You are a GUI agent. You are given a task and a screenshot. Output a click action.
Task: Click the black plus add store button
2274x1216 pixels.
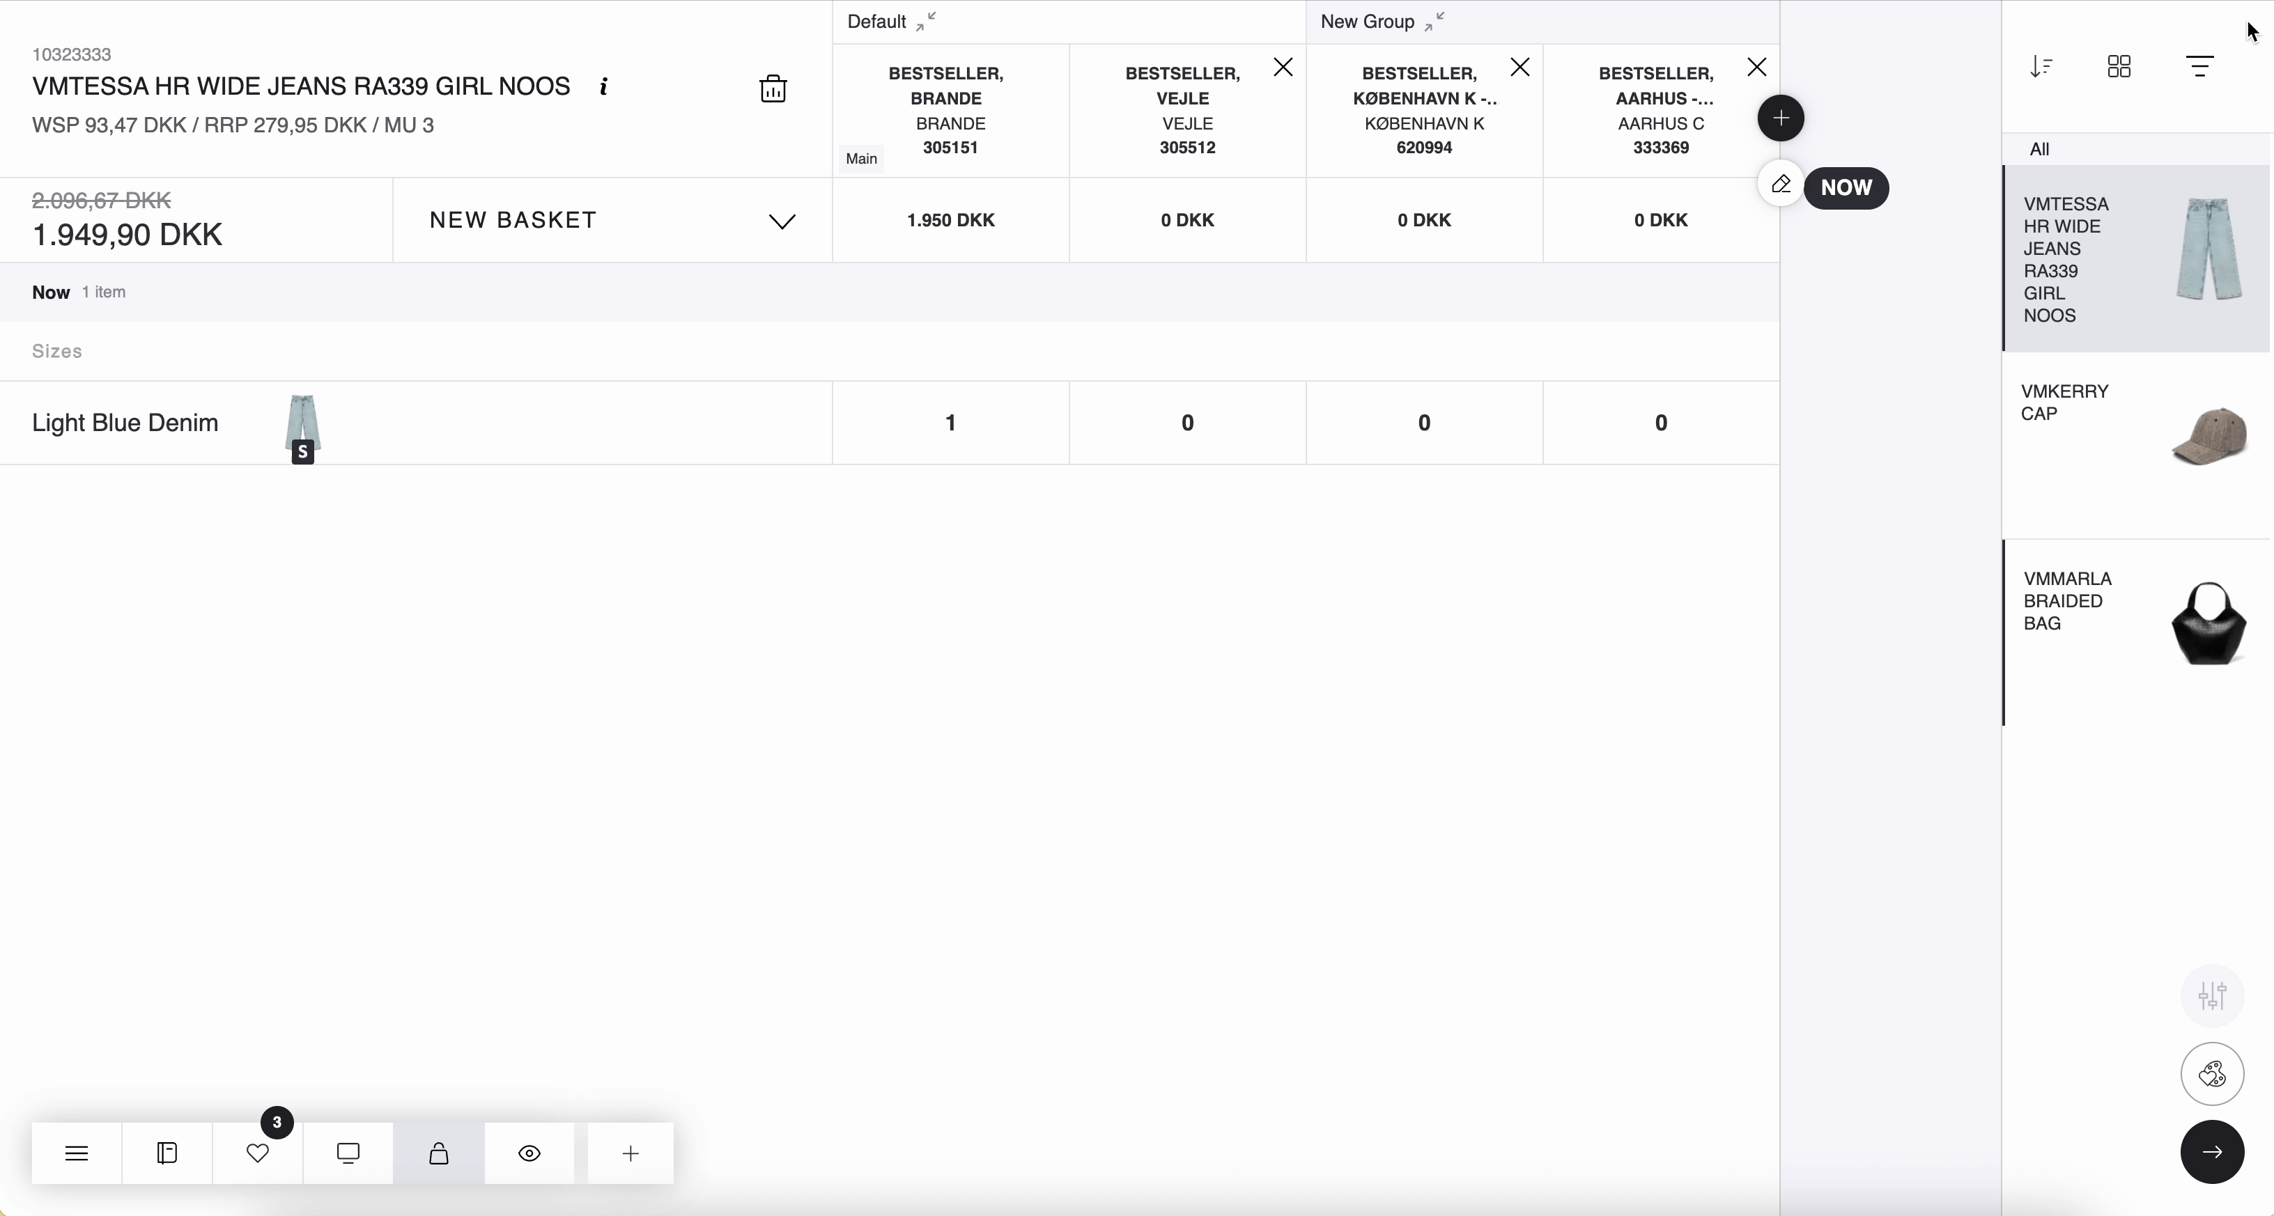point(1781,118)
